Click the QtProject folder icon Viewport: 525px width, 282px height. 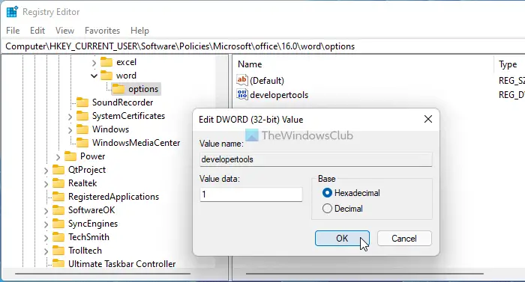pyautogui.click(x=58, y=170)
